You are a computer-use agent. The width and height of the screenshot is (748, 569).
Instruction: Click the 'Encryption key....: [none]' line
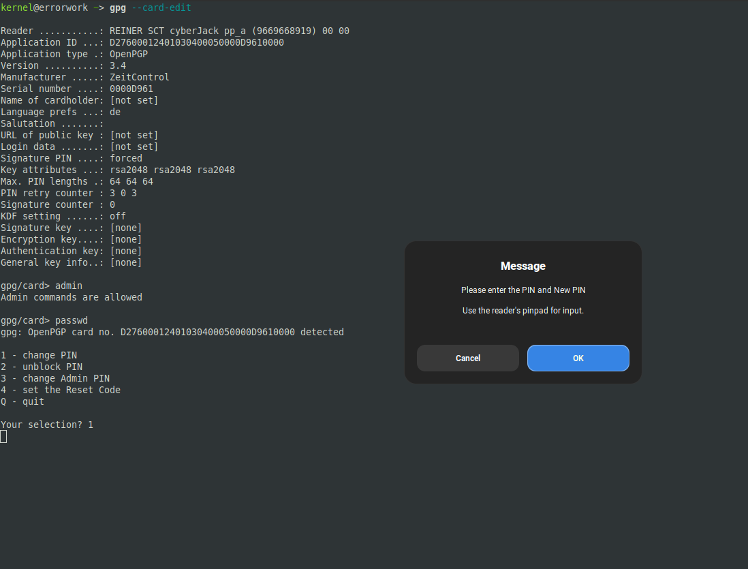(x=71, y=240)
